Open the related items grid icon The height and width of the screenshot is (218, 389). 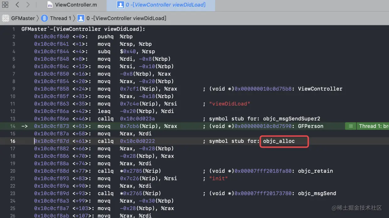5,5
